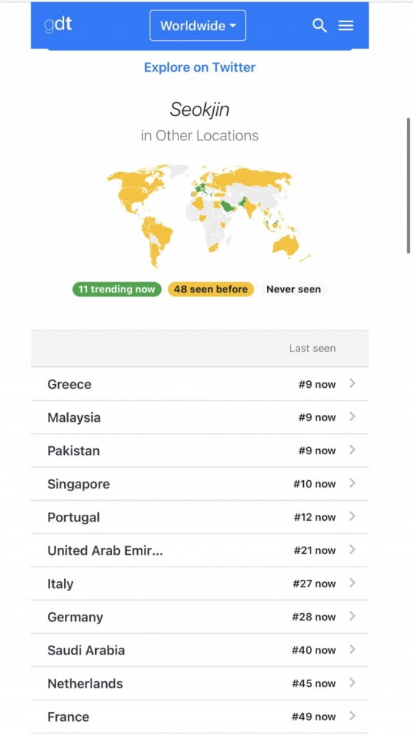Open the search magnifier icon
The height and width of the screenshot is (735, 413).
[319, 25]
